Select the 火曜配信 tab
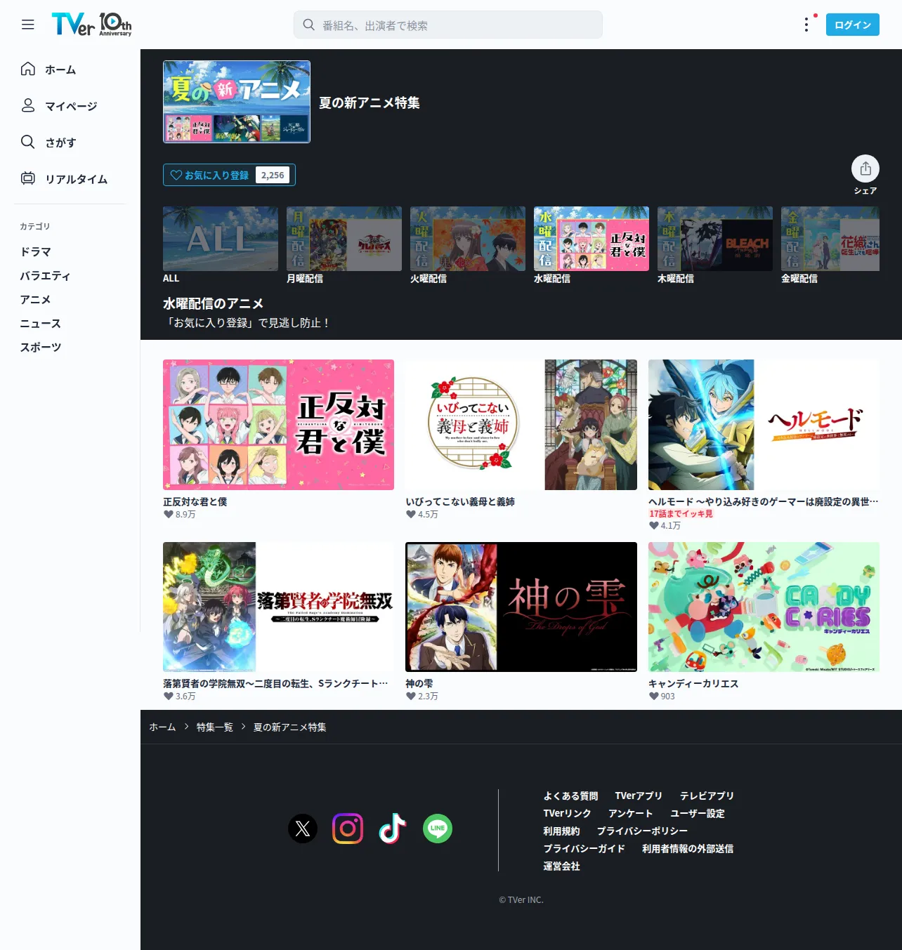Viewport: 902px width, 950px height. 468,245
